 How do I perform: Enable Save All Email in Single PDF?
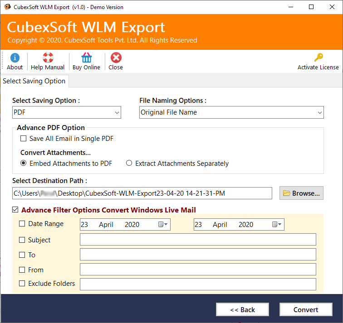click(24, 139)
